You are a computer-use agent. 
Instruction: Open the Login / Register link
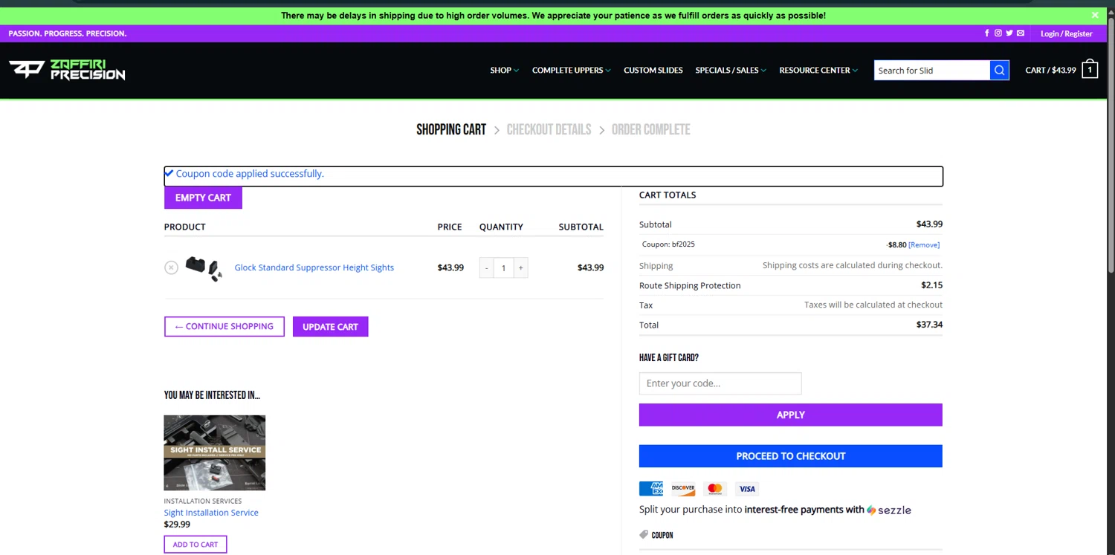coord(1067,33)
